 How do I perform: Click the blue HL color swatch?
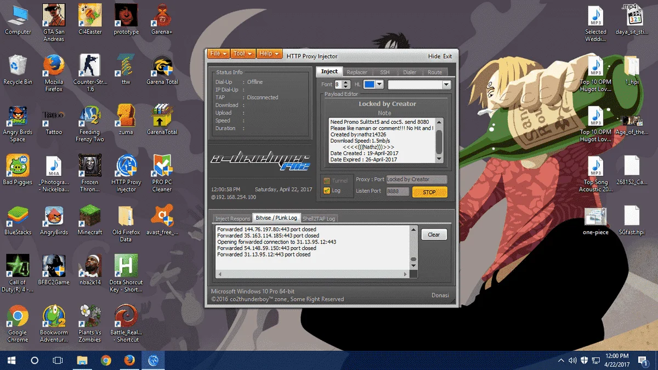click(369, 84)
